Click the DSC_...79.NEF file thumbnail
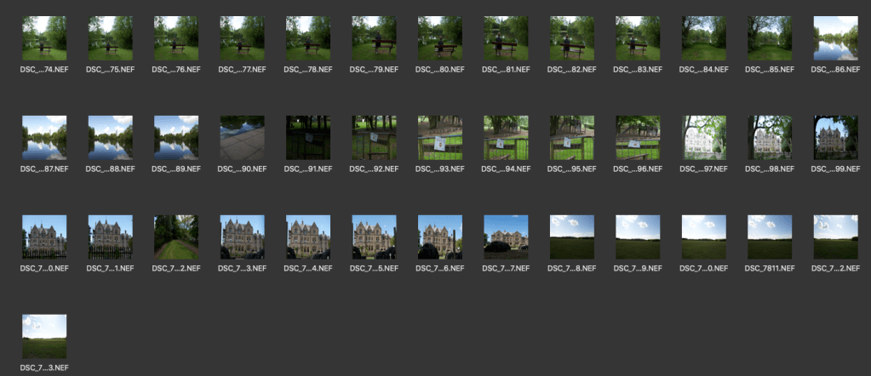This screenshot has width=871, height=376. [x=375, y=38]
